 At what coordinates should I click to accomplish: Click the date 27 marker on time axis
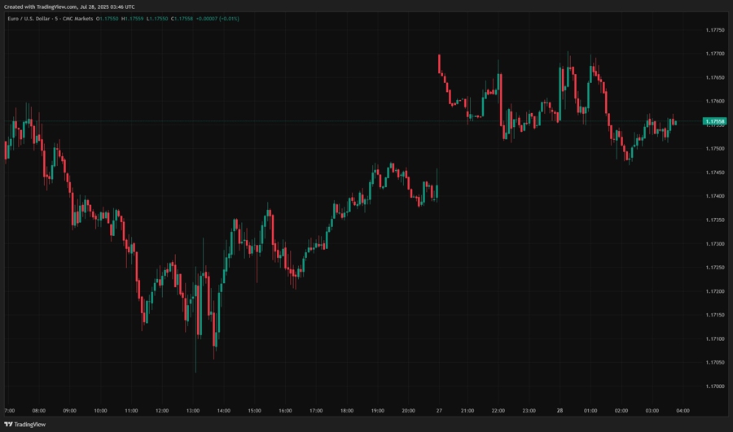pyautogui.click(x=439, y=411)
